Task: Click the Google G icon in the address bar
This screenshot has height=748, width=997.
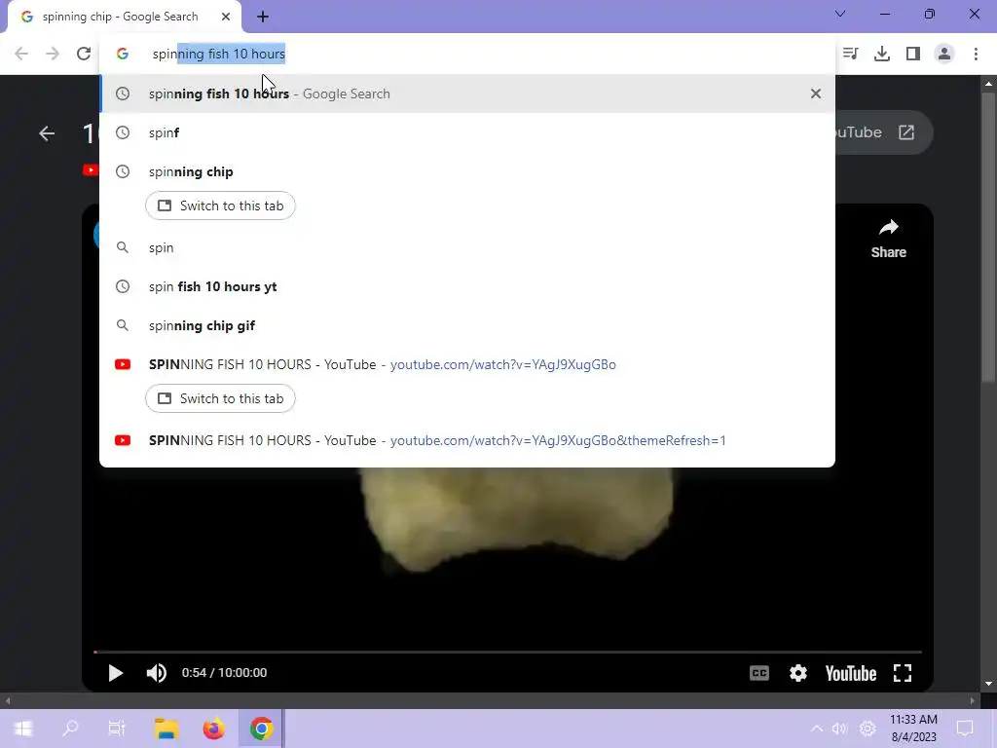Action: pyautogui.click(x=123, y=54)
